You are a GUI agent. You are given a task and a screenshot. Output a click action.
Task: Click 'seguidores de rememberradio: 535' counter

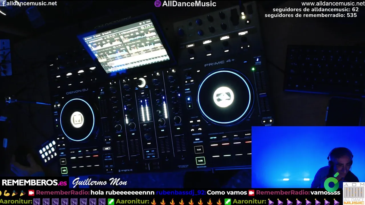[311, 15]
